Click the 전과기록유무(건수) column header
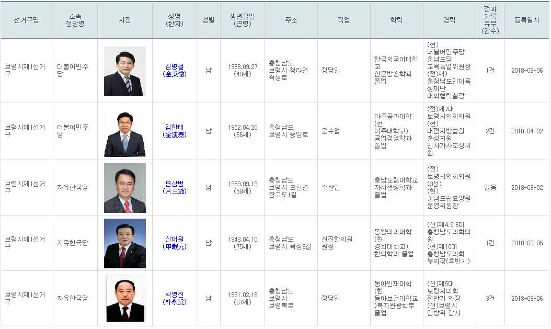551x329 pixels. point(490,20)
